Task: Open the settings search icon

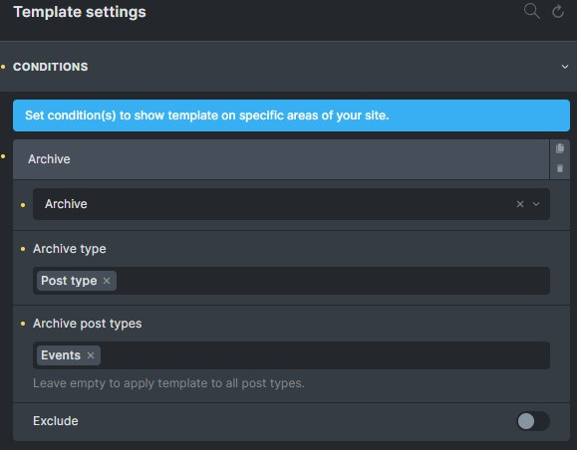Action: point(532,11)
